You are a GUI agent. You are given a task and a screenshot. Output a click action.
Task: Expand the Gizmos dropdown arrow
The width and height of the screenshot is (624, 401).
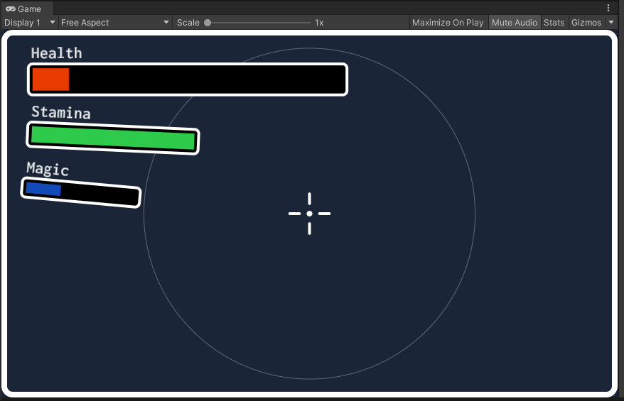click(x=611, y=22)
